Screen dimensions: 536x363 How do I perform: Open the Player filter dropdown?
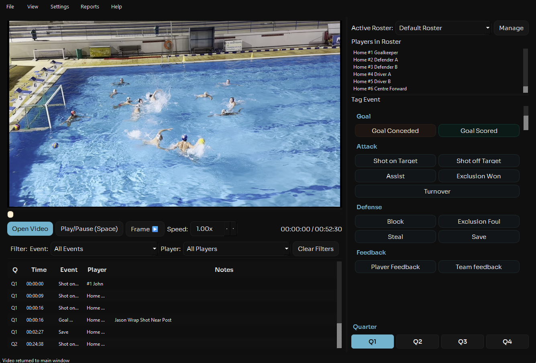point(236,249)
